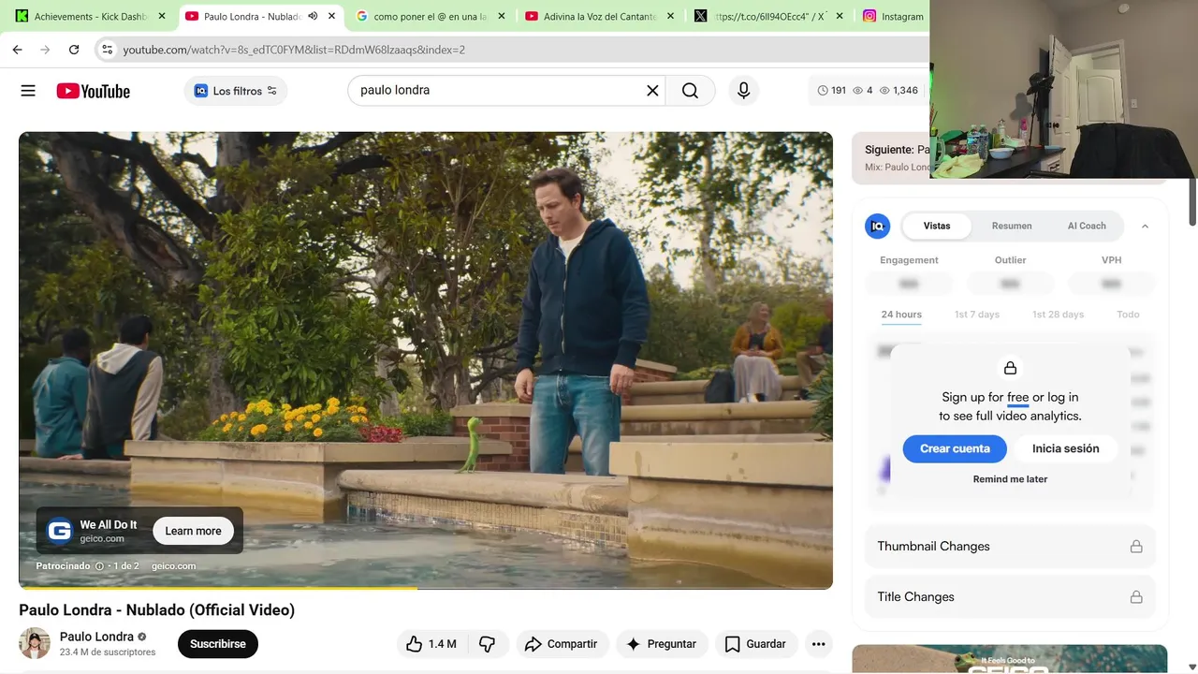Image resolution: width=1198 pixels, height=674 pixels.
Task: Dislike the Nublado video
Action: click(x=487, y=644)
